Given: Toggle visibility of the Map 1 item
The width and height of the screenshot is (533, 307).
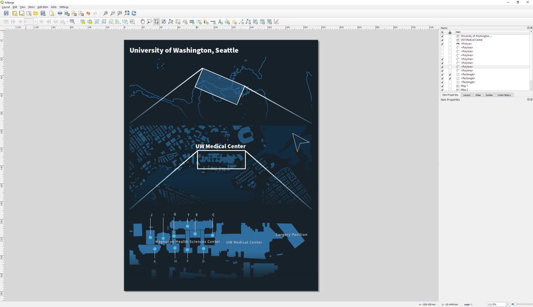Looking at the screenshot, I should [x=442, y=86].
